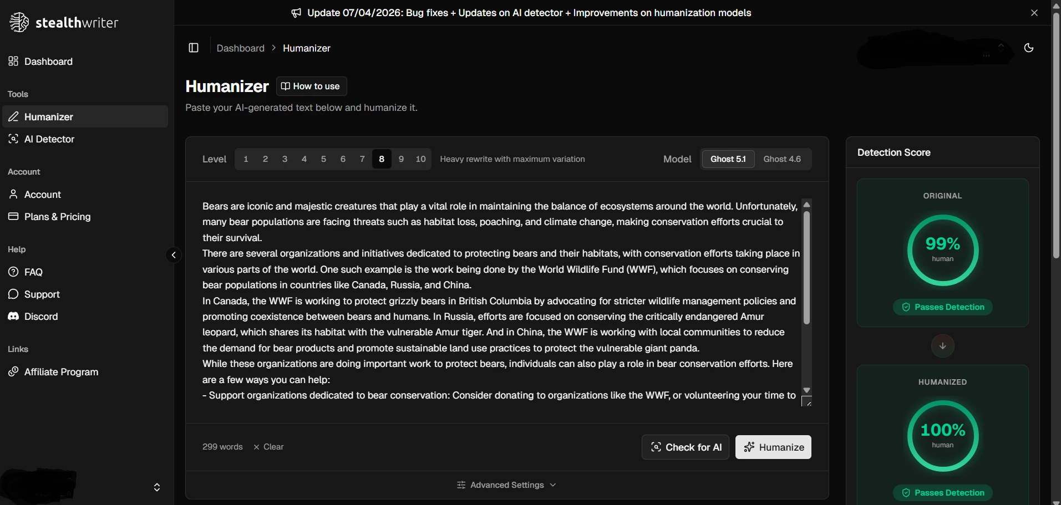
Task: Click the account switcher arrows at sidebar bottom
Action: [x=157, y=487]
